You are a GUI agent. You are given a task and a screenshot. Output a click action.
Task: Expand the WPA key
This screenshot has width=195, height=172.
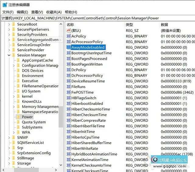pyautogui.click(x=14, y=132)
